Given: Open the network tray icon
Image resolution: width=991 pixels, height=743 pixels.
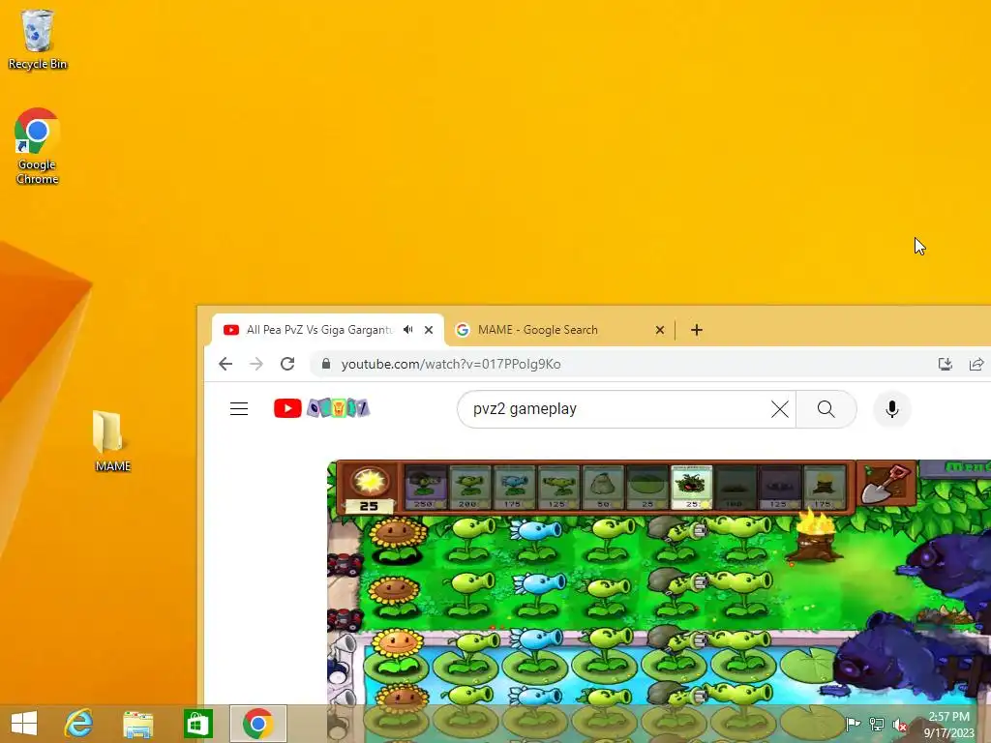Looking at the screenshot, I should 877,724.
